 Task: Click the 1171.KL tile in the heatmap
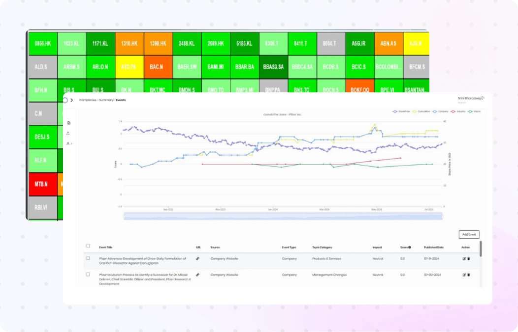click(100, 44)
